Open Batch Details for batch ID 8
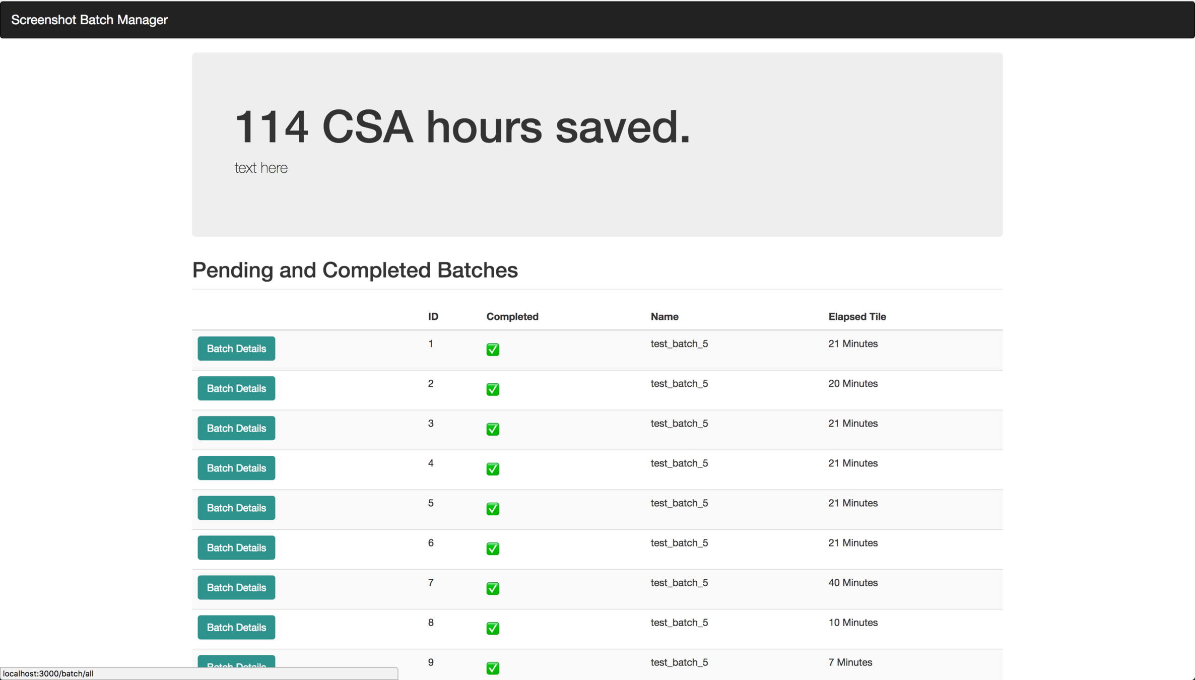This screenshot has width=1195, height=680. tap(236, 627)
